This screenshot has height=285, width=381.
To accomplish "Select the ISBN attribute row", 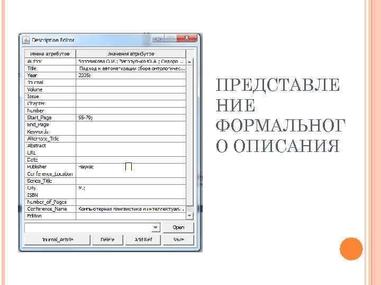I will (105, 195).
